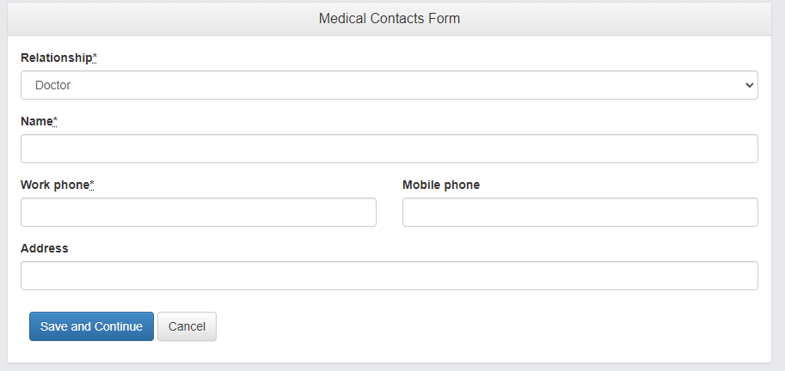This screenshot has height=371, width=785.
Task: Open the Relationship dropdown
Action: (x=389, y=85)
